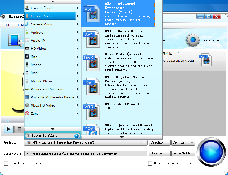Click the iPod device icon

pyautogui.click(x=27, y=73)
